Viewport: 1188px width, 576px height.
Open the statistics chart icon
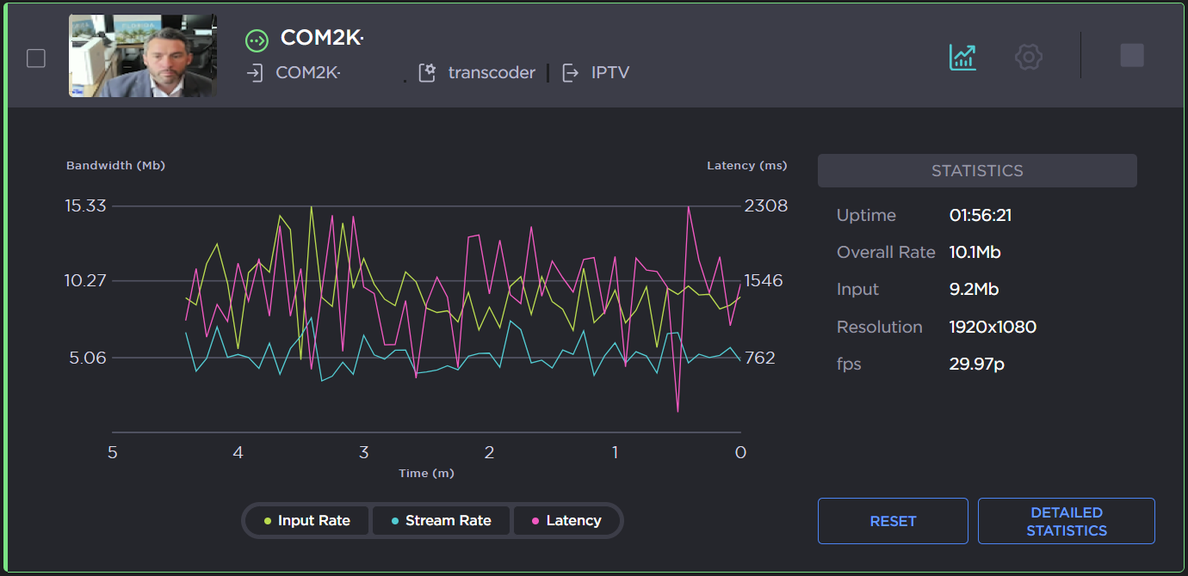[962, 58]
